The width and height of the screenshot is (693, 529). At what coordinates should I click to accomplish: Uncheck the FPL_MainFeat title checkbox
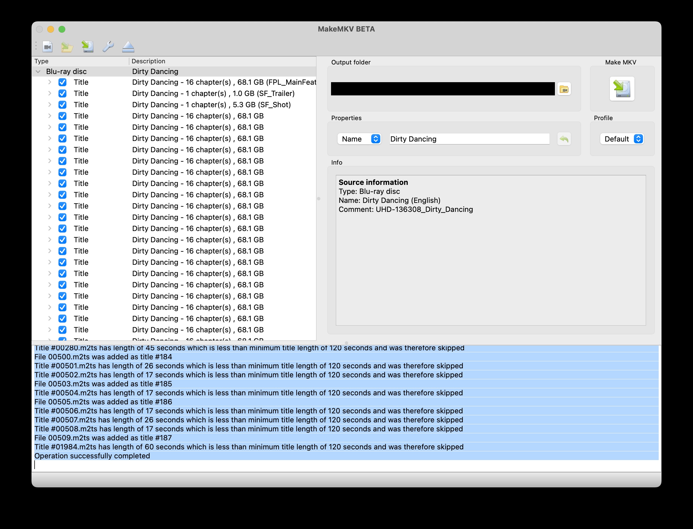(63, 82)
